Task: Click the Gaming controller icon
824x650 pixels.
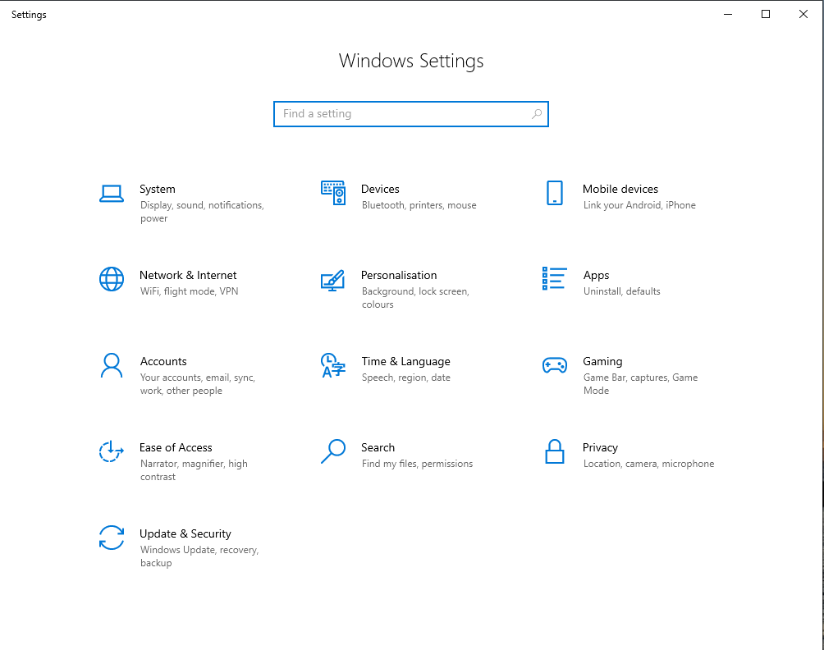Action: coord(555,365)
